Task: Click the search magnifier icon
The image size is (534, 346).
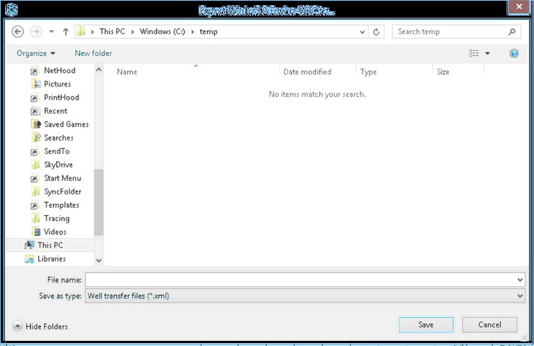Action: [x=512, y=32]
